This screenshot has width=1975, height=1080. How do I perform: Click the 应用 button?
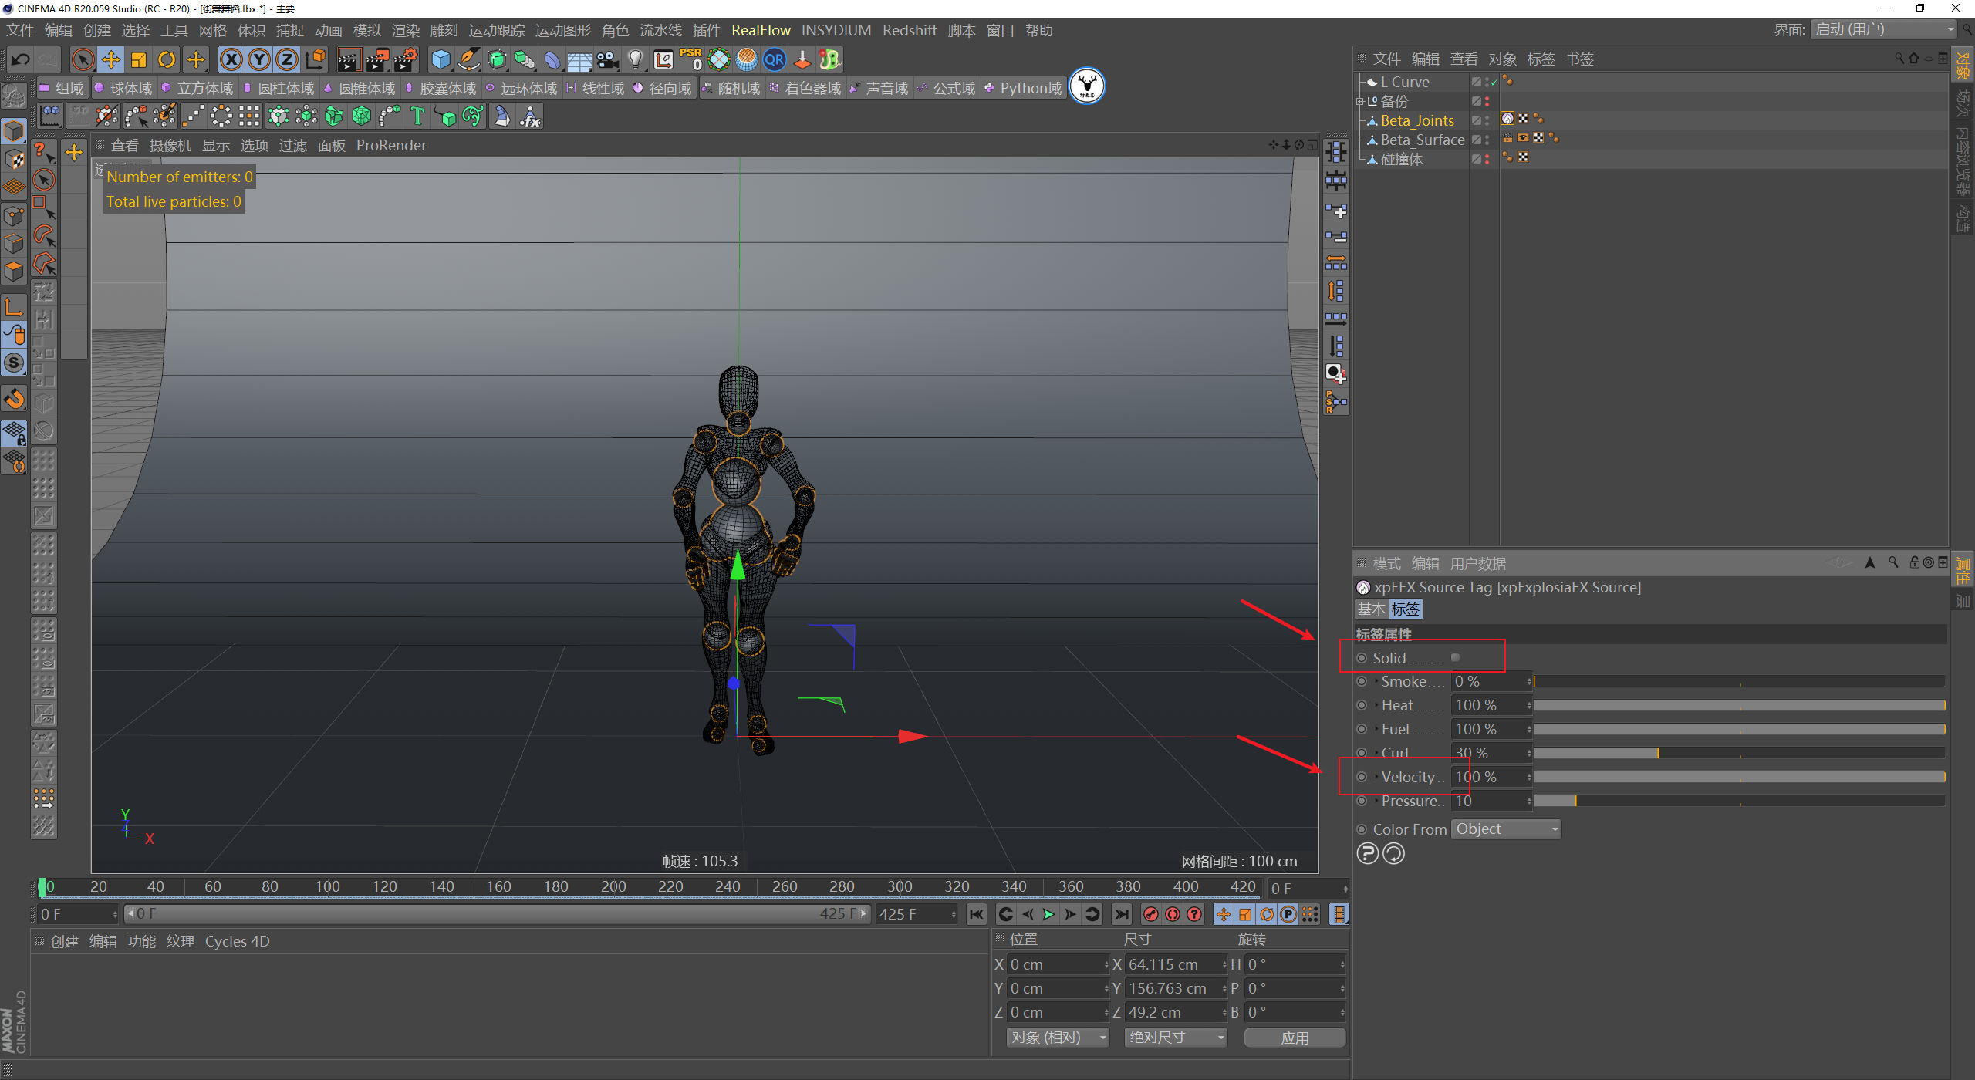point(1294,1038)
